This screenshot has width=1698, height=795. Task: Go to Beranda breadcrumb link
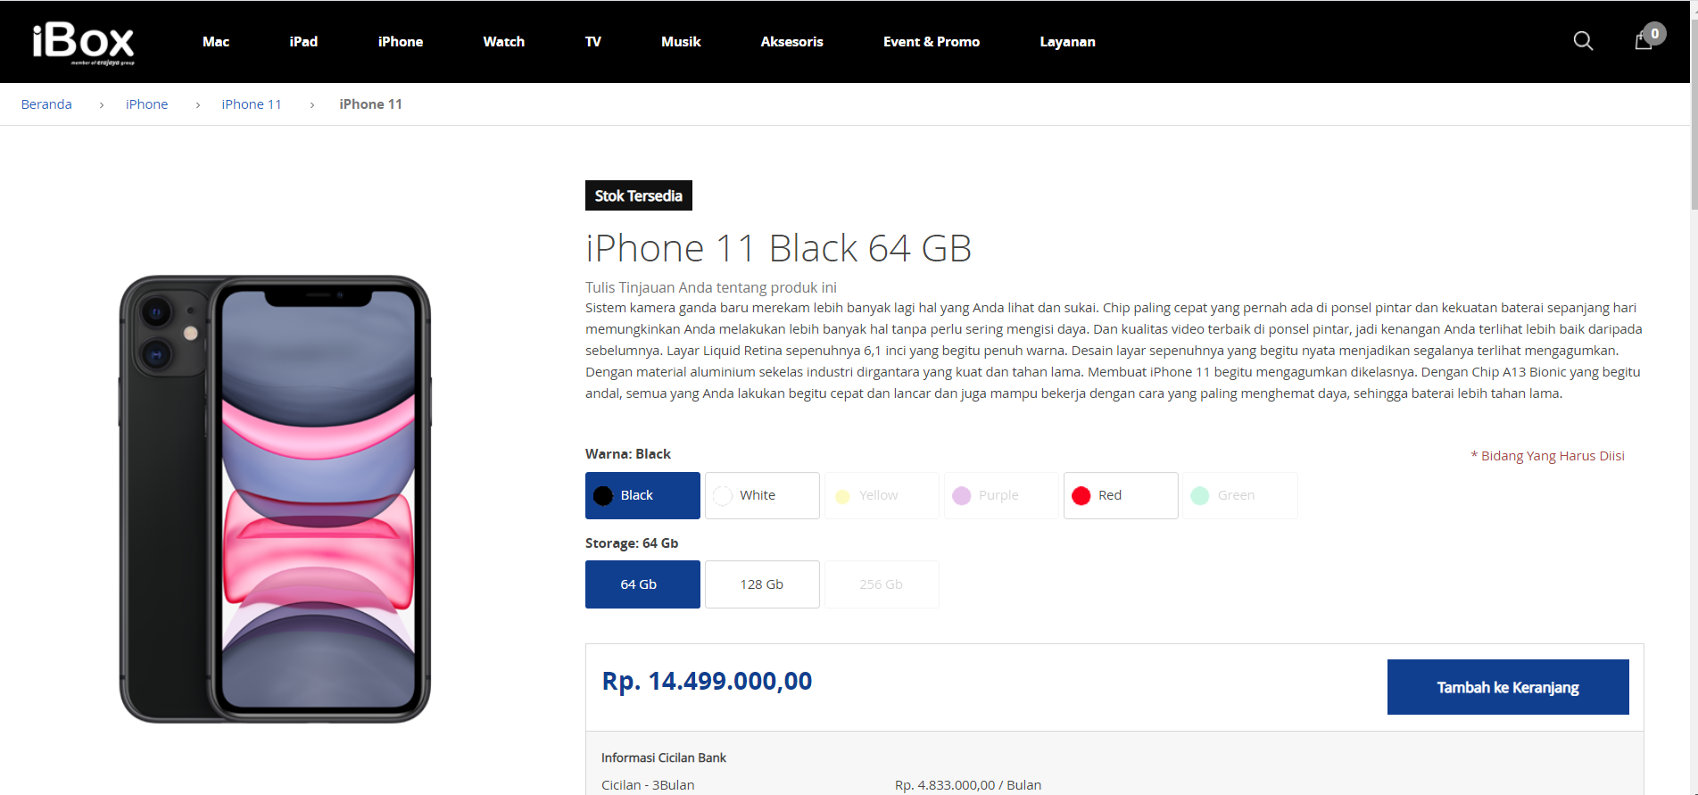click(x=46, y=104)
